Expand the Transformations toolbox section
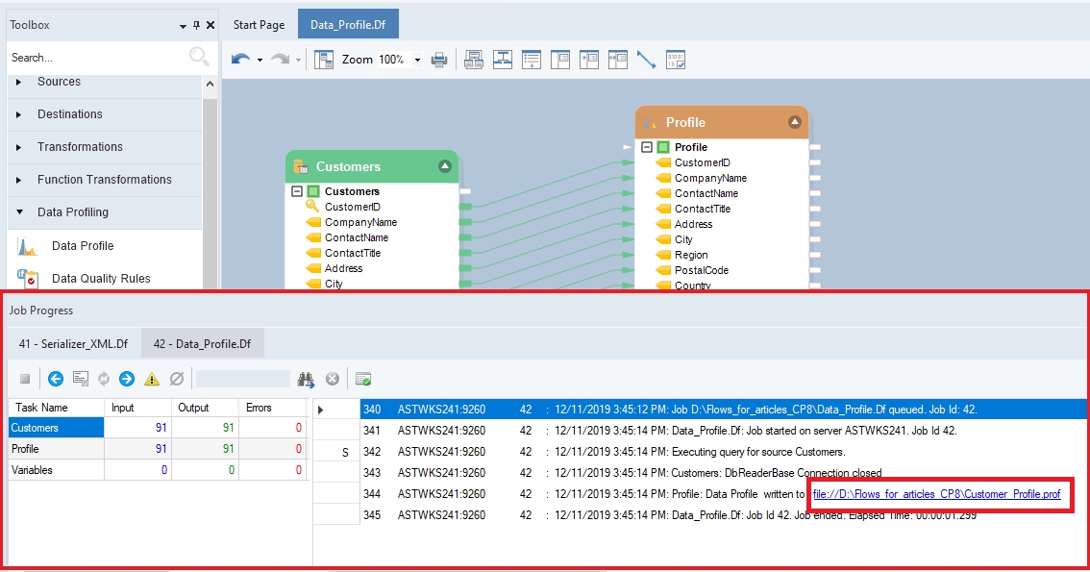 point(19,147)
